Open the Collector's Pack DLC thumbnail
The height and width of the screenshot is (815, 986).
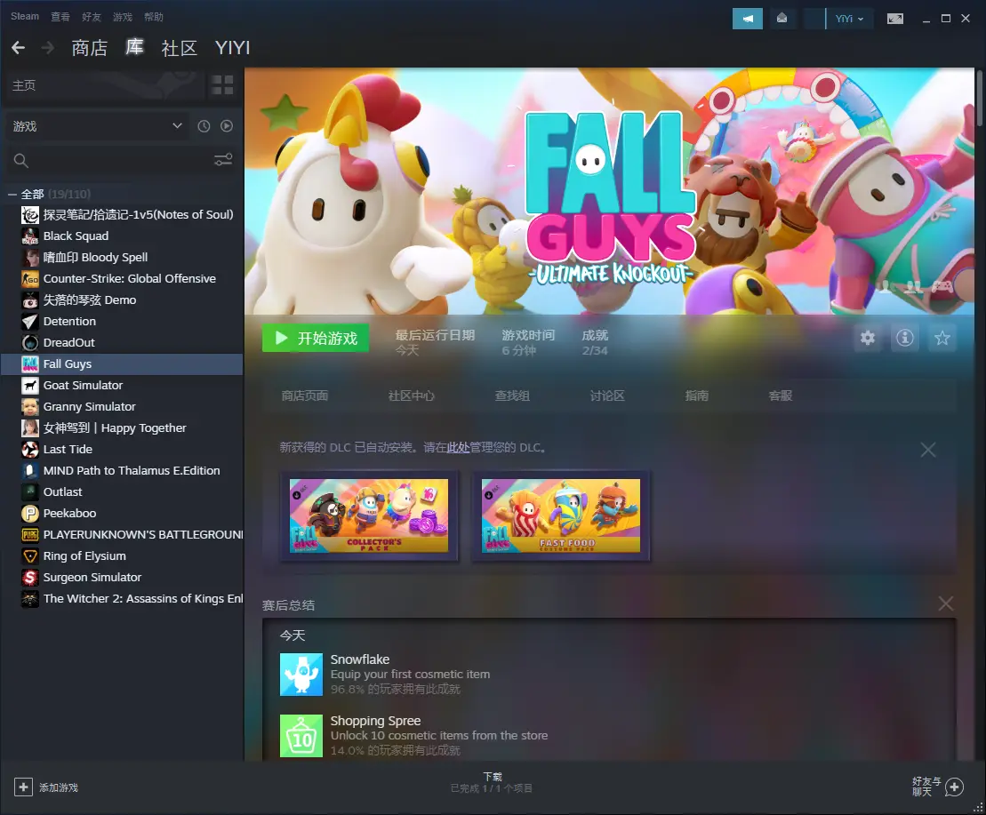click(369, 515)
